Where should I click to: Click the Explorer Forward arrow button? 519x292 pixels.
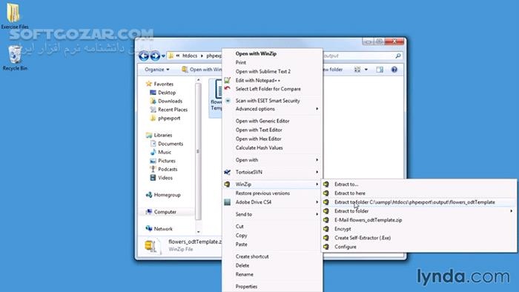pos(155,56)
